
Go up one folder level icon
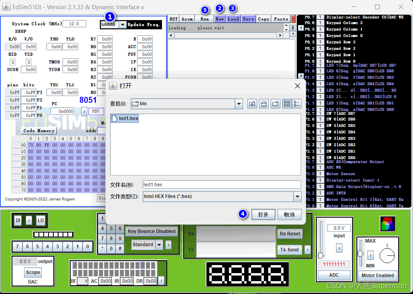point(252,104)
